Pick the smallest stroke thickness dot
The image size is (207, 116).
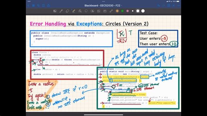(133, 11)
